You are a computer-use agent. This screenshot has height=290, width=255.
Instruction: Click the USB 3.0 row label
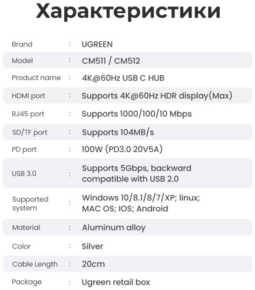[24, 173]
